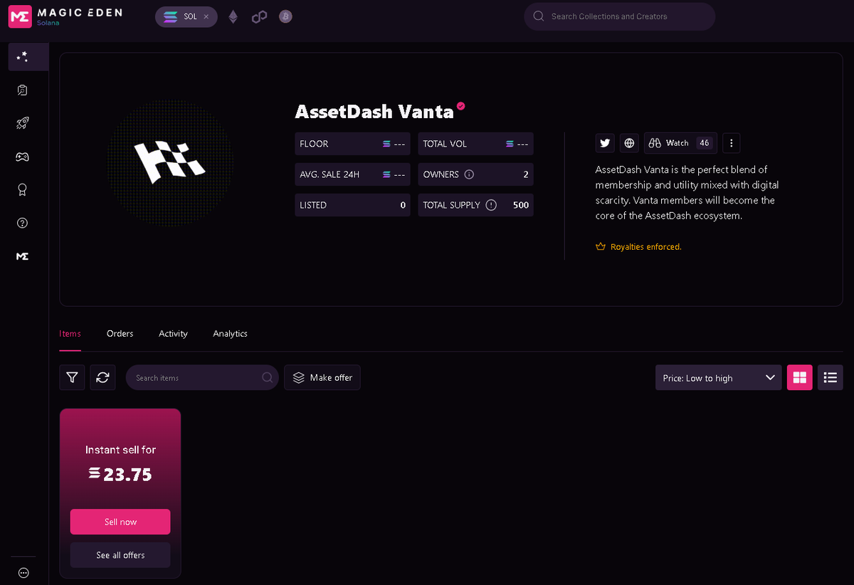This screenshot has height=585, width=854.
Task: Focus the Search items field
Action: click(202, 377)
